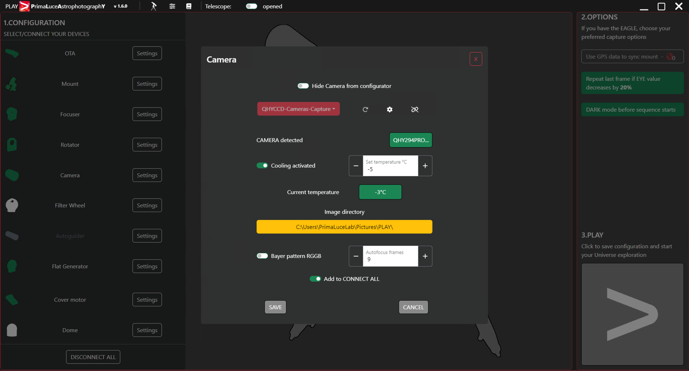
Task: Click the Dome device icon
Action: (x=12, y=330)
